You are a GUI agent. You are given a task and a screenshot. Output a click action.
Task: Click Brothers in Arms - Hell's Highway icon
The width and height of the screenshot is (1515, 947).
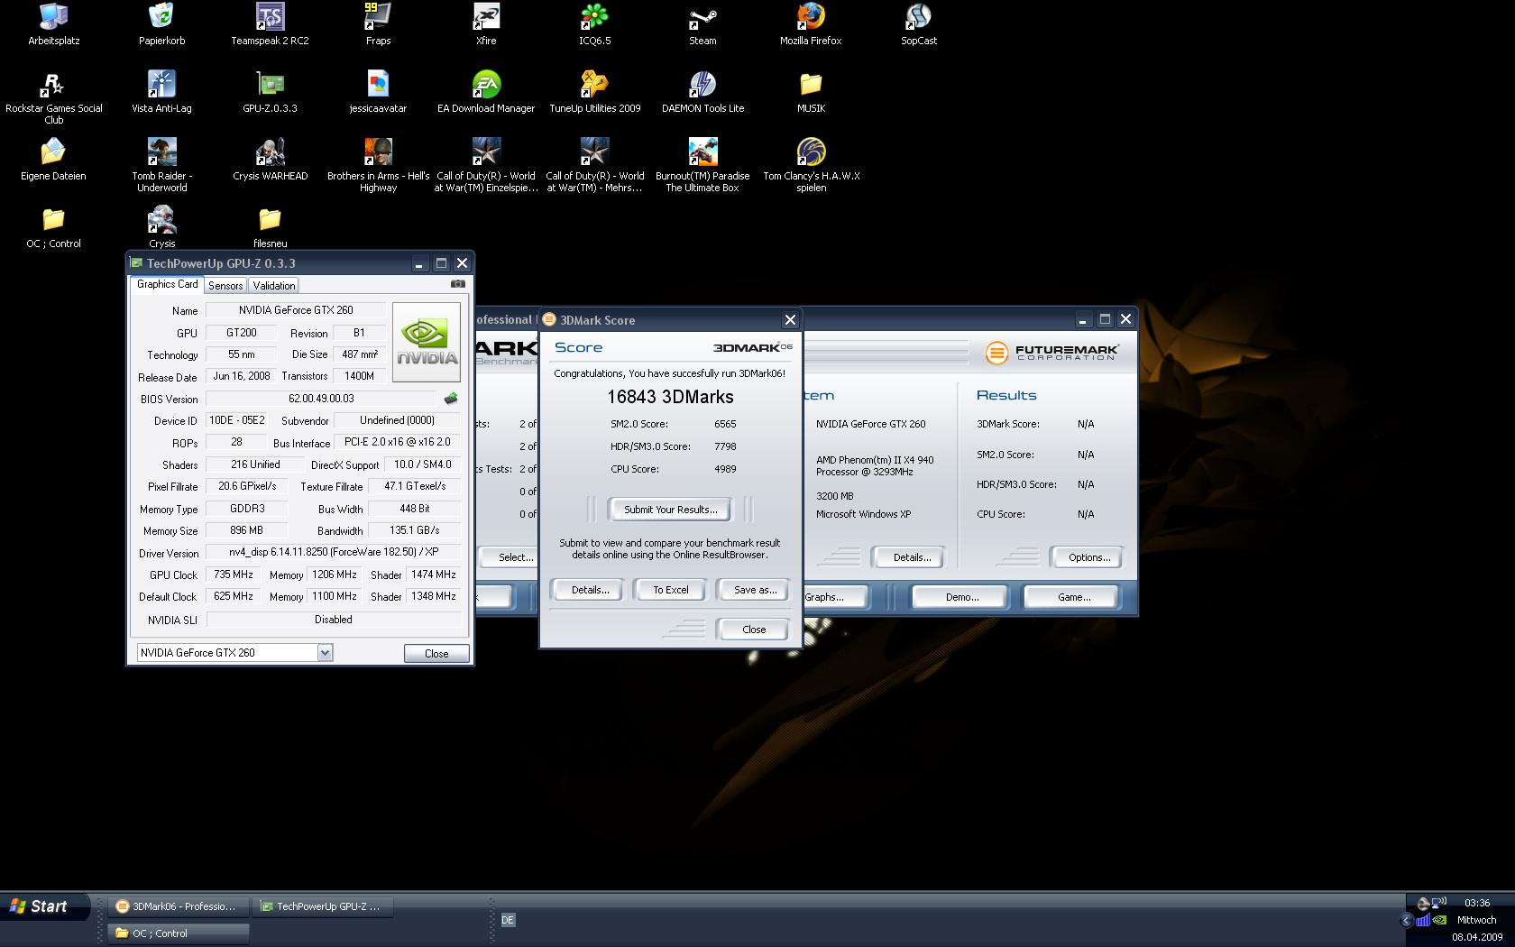click(x=378, y=165)
